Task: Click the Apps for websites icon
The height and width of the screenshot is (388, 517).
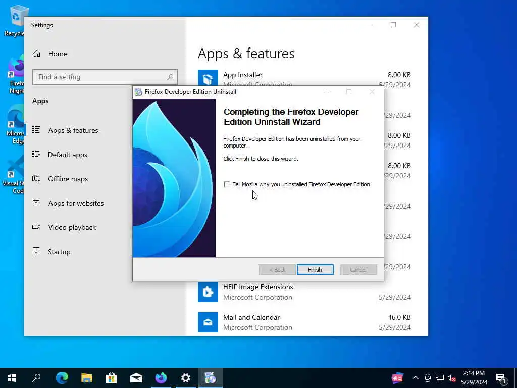Action: (36, 203)
